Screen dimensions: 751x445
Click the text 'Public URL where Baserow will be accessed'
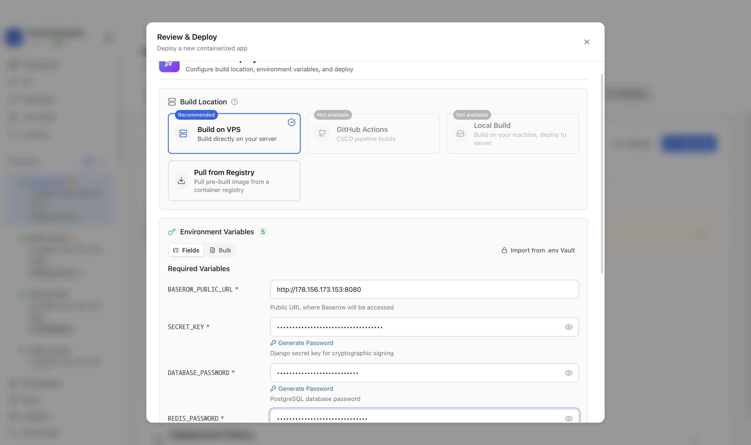click(332, 307)
